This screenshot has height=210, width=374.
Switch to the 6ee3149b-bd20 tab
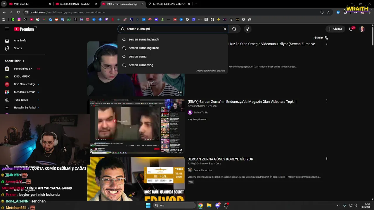click(169, 4)
